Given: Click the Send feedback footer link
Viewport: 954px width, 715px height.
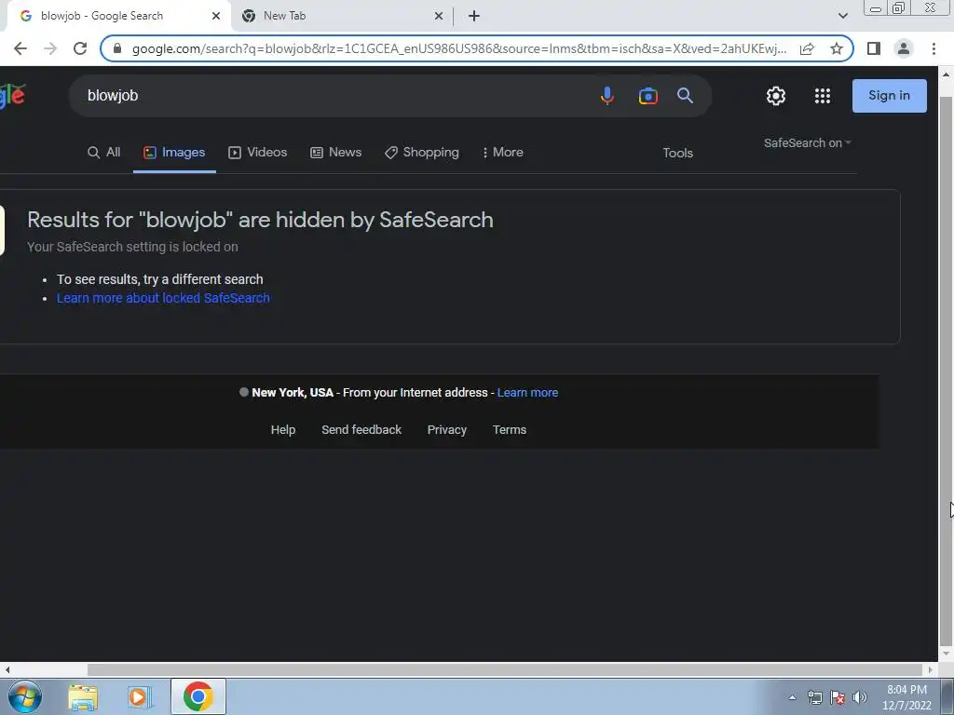Looking at the screenshot, I should (x=361, y=430).
